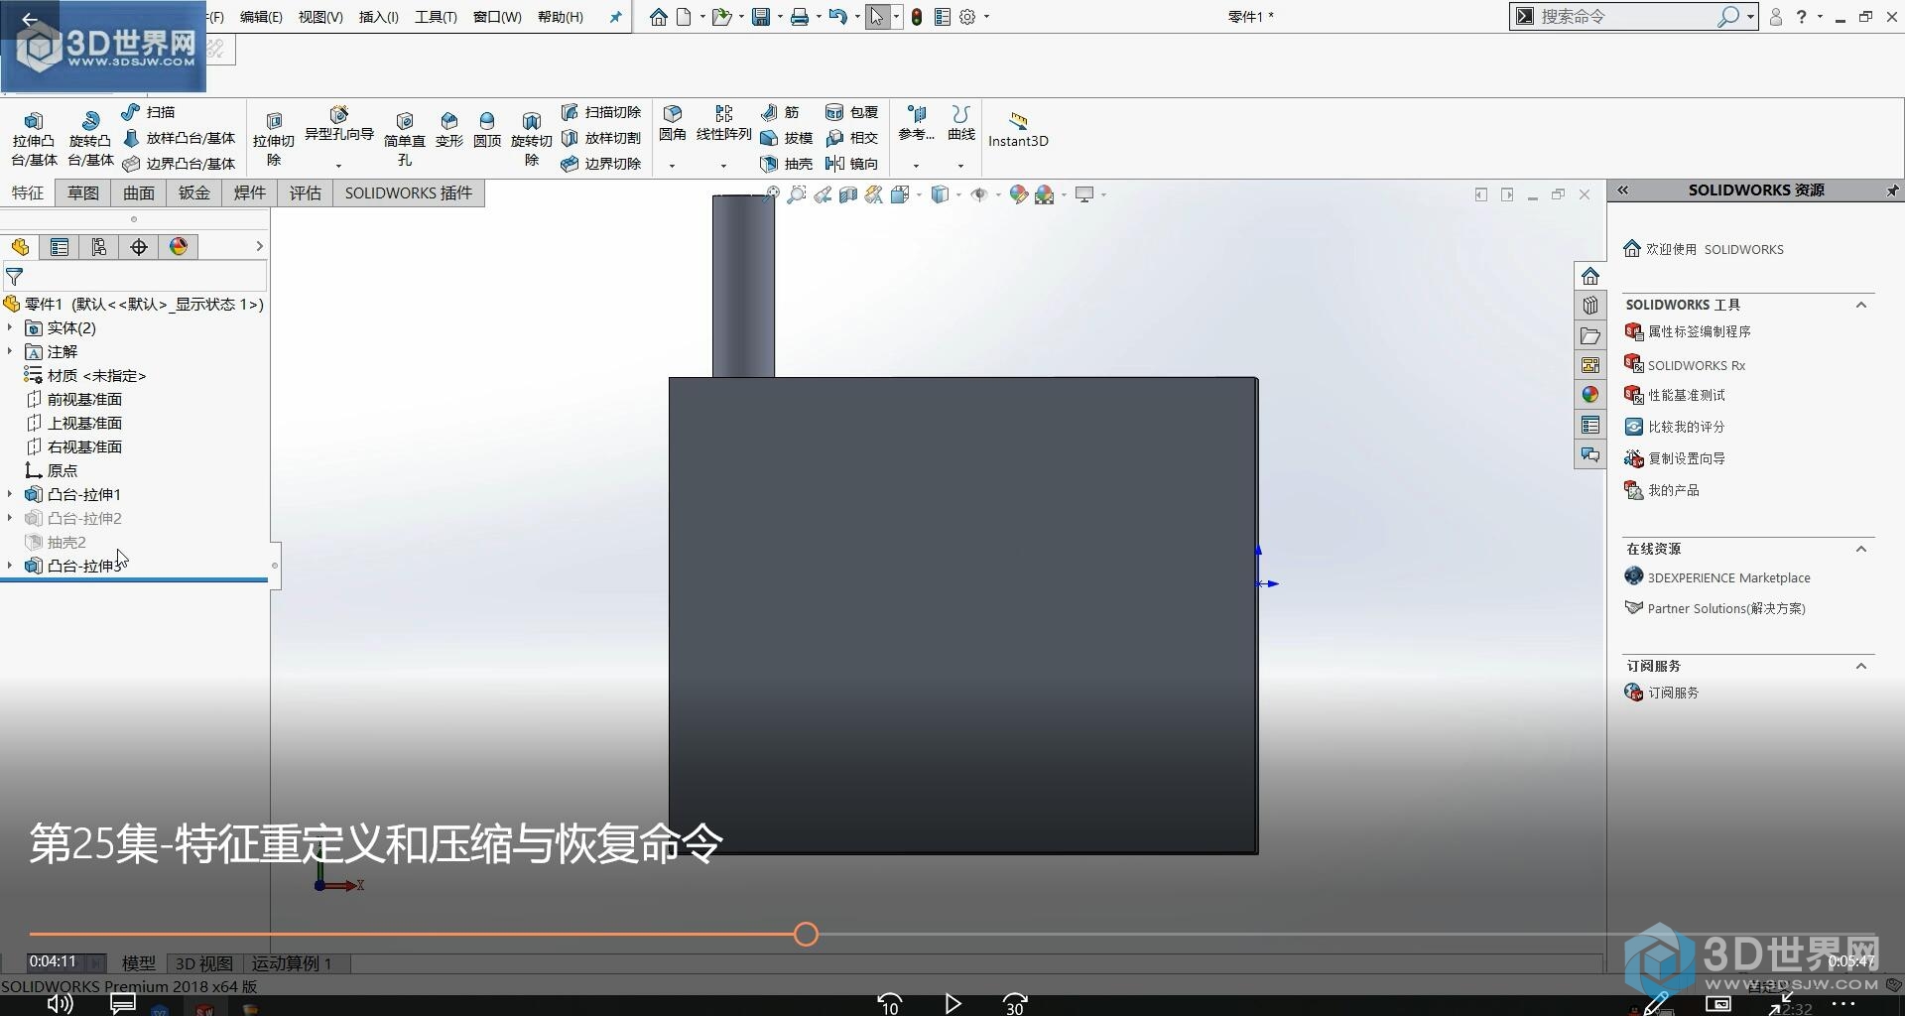Image resolution: width=1905 pixels, height=1016 pixels.
Task: Open the 圆角 fillet dropdown arrow
Action: pos(672,166)
